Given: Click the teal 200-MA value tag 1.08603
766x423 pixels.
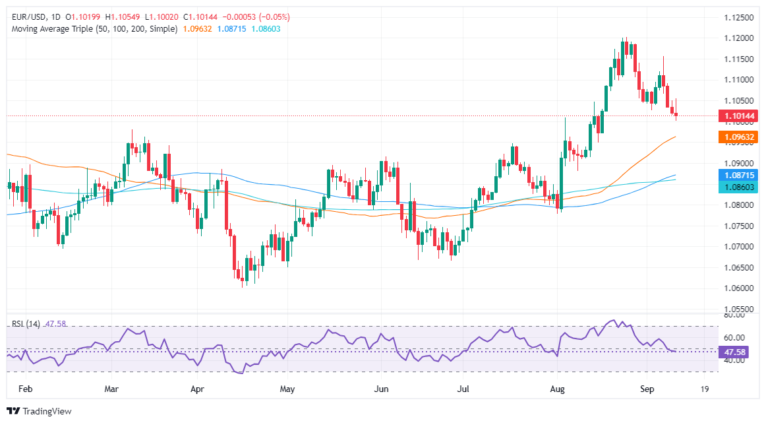Looking at the screenshot, I should [x=738, y=187].
